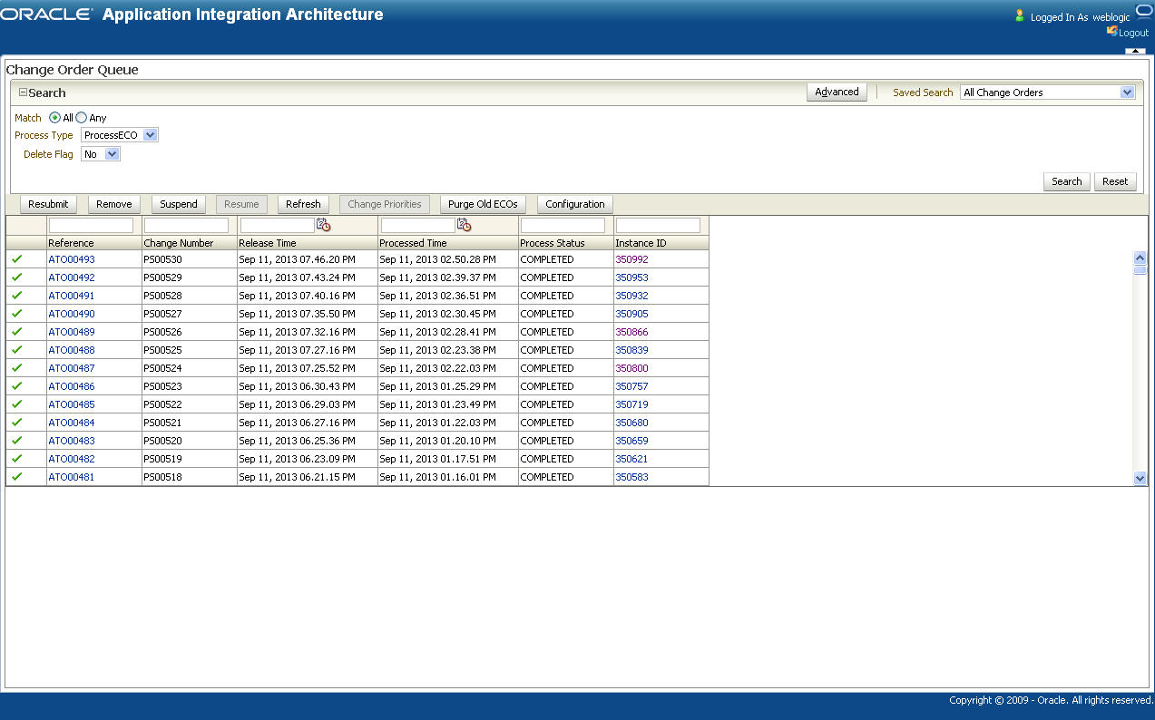Click the Logout icon in the header

click(1112, 32)
